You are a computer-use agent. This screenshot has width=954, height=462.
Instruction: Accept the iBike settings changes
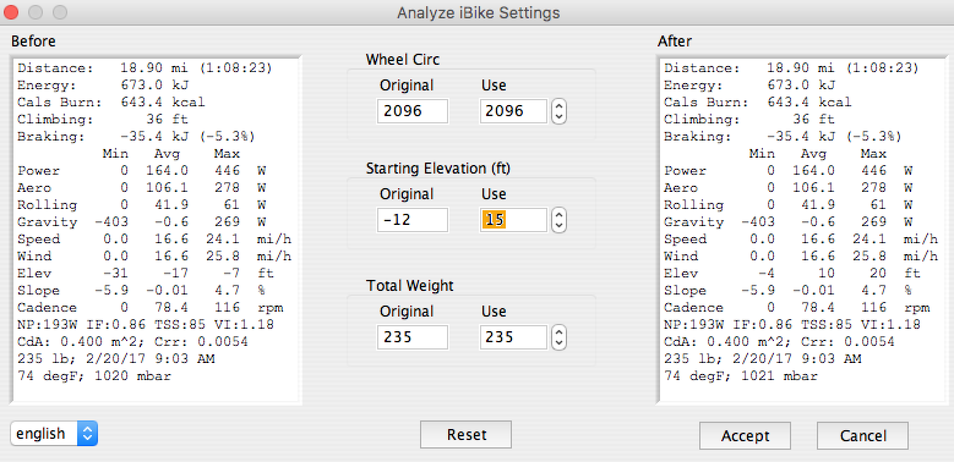(x=745, y=436)
